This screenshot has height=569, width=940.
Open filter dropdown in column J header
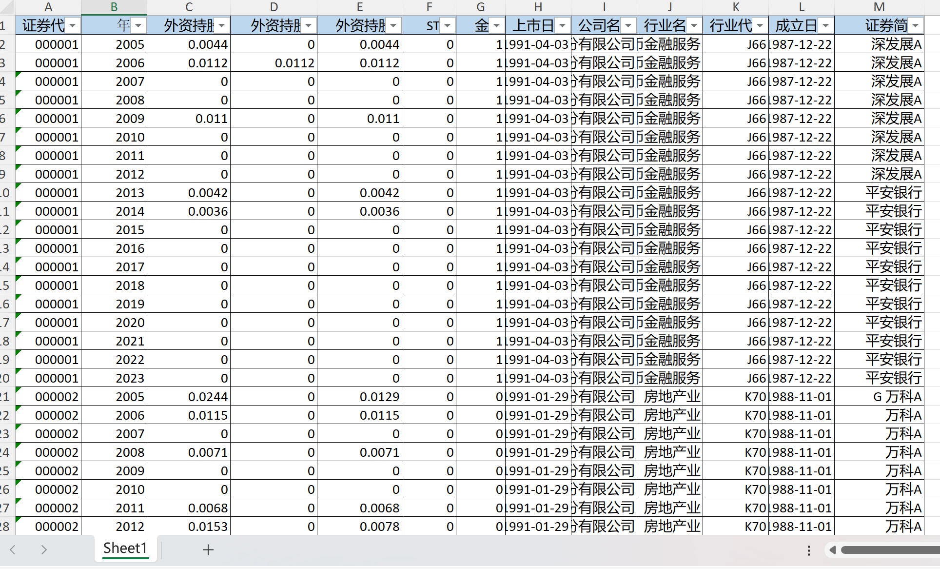(694, 25)
